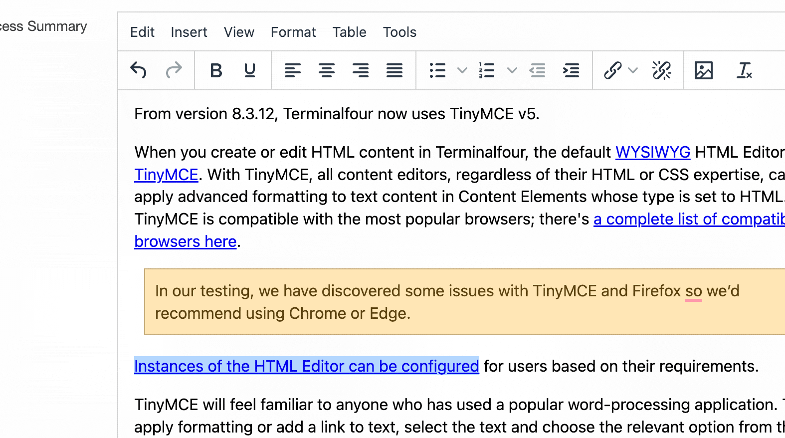The height and width of the screenshot is (438, 785).
Task: Toggle underline formatting
Action: (x=250, y=70)
